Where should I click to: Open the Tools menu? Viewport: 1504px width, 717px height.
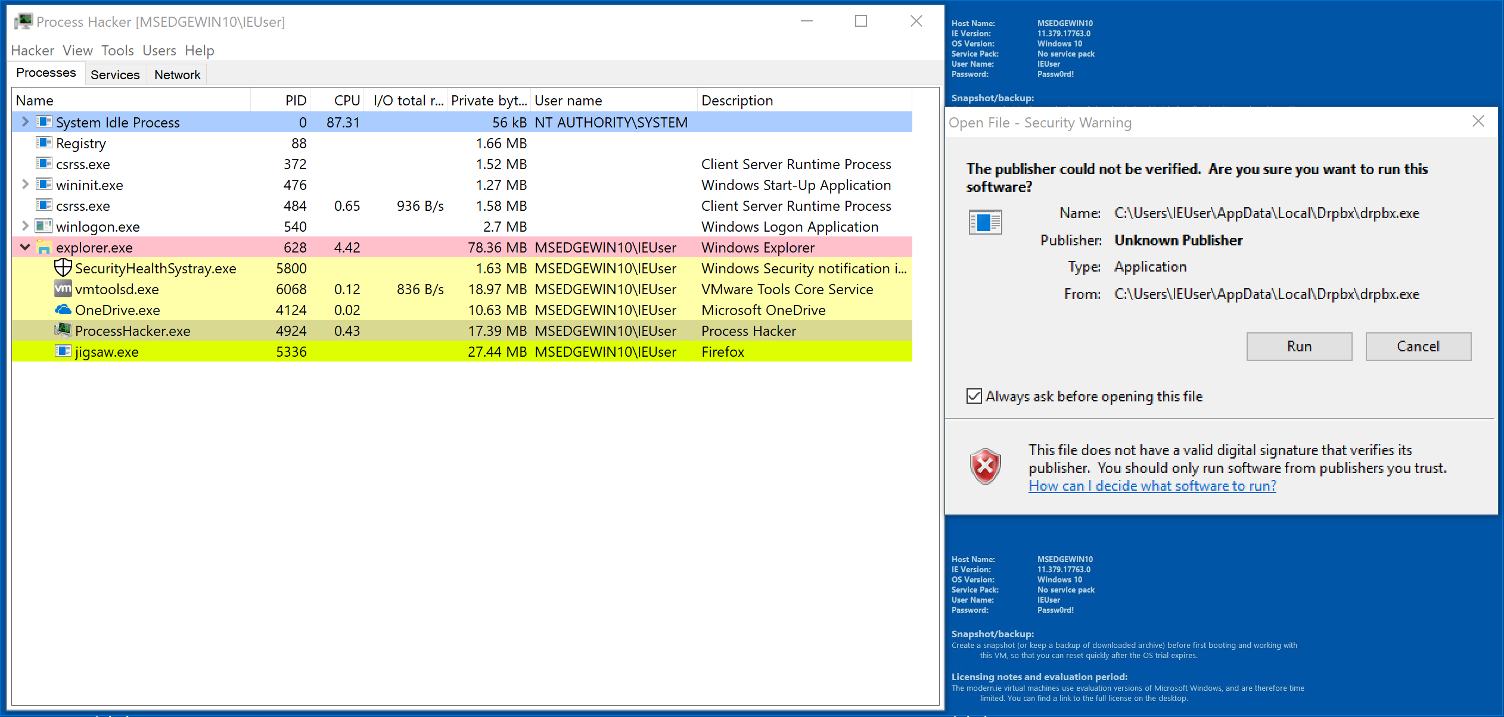pos(117,51)
